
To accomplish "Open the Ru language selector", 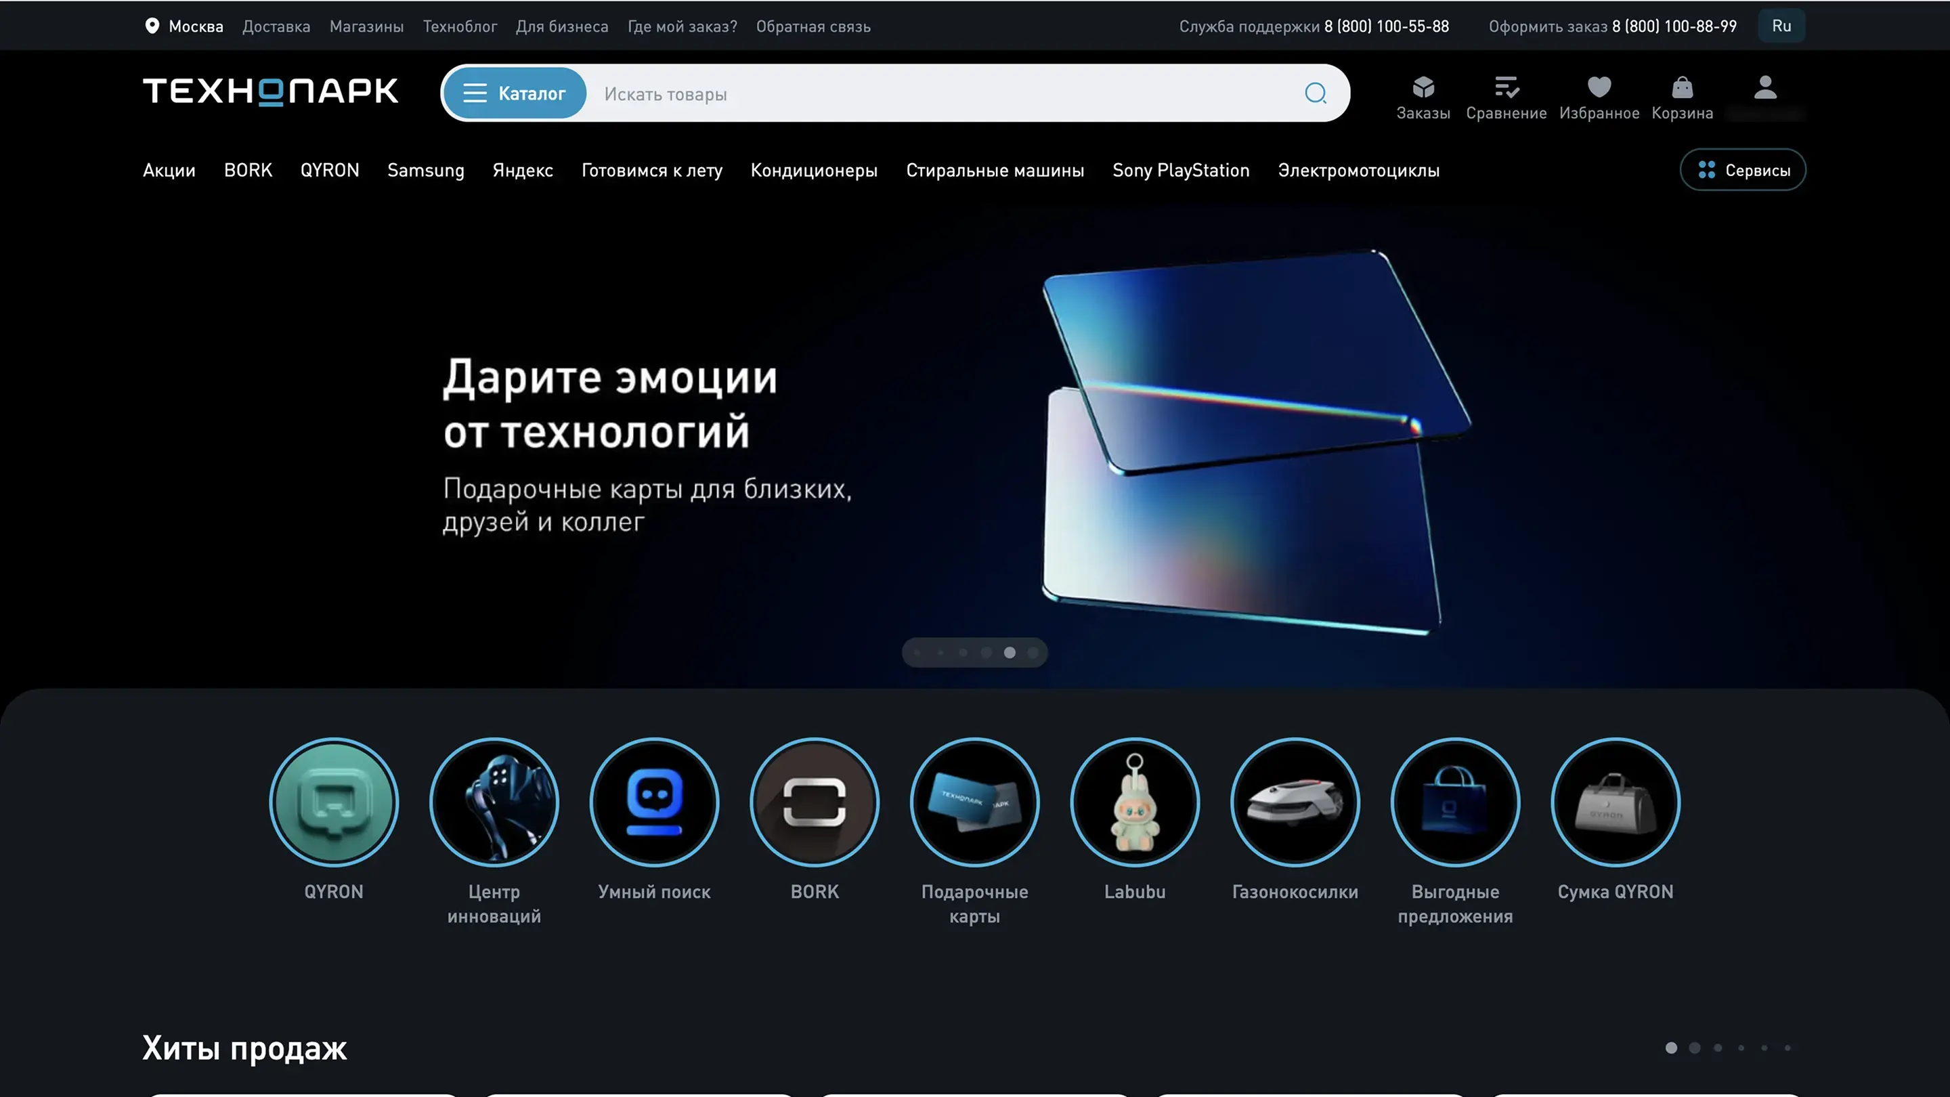I will pos(1781,26).
